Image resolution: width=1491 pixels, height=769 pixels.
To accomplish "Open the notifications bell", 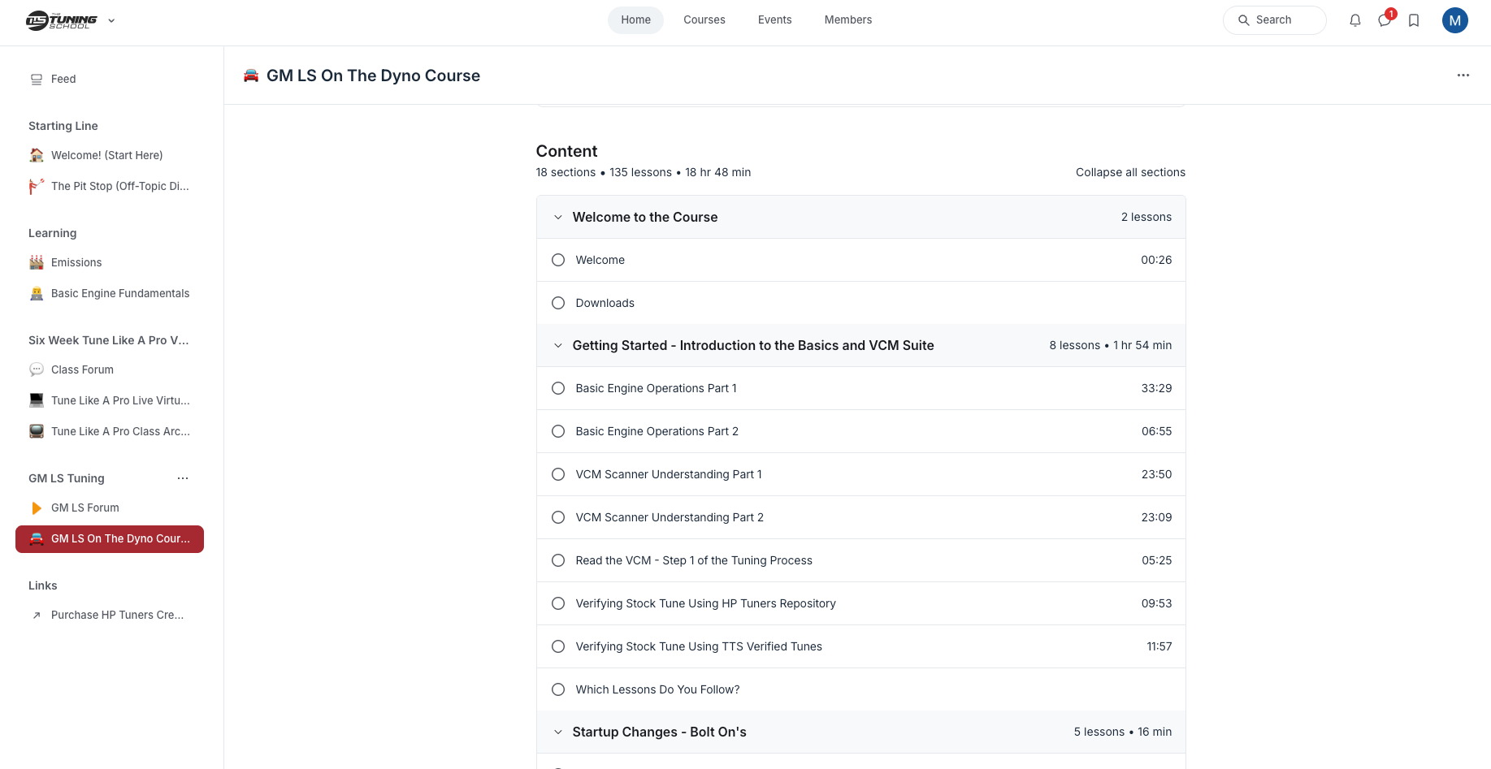I will click(1354, 20).
